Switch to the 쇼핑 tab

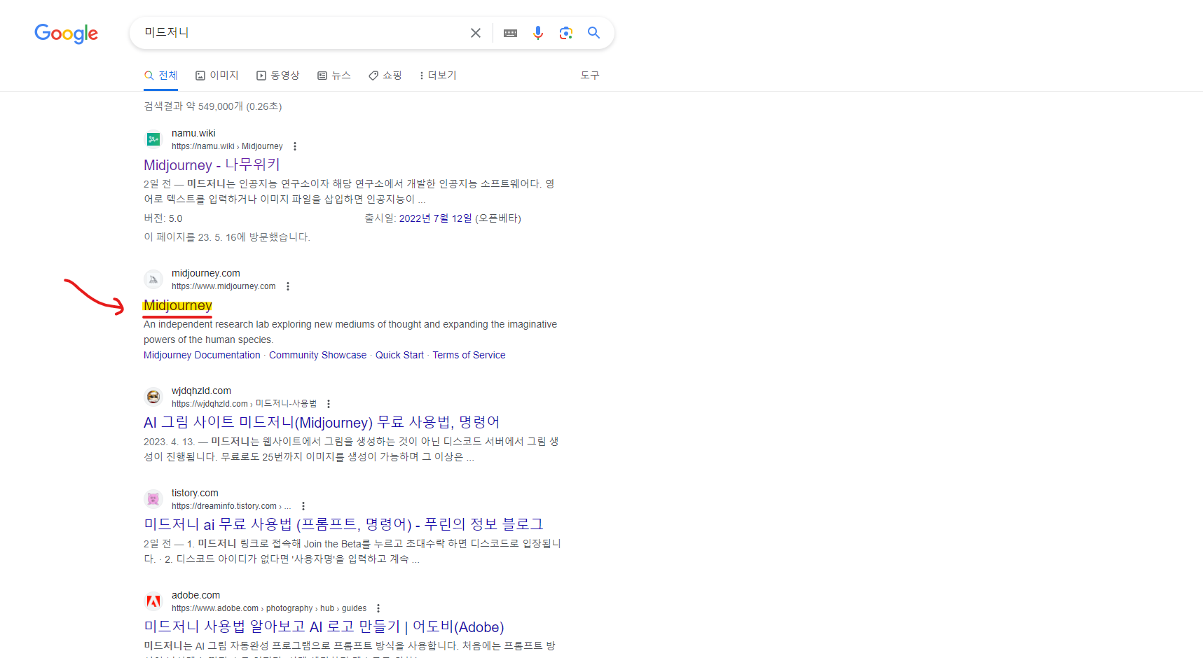[x=385, y=76]
